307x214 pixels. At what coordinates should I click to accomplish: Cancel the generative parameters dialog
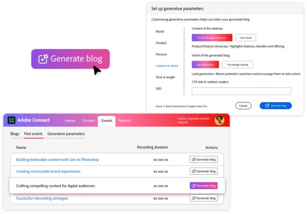tap(243, 106)
